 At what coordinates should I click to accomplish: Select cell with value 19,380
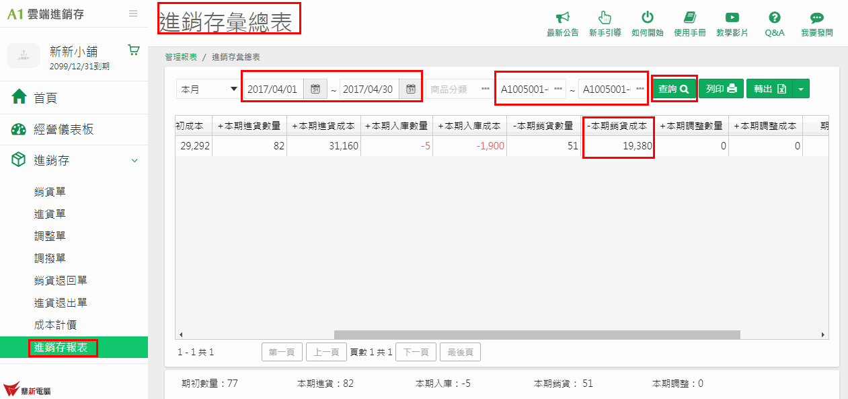(x=617, y=146)
